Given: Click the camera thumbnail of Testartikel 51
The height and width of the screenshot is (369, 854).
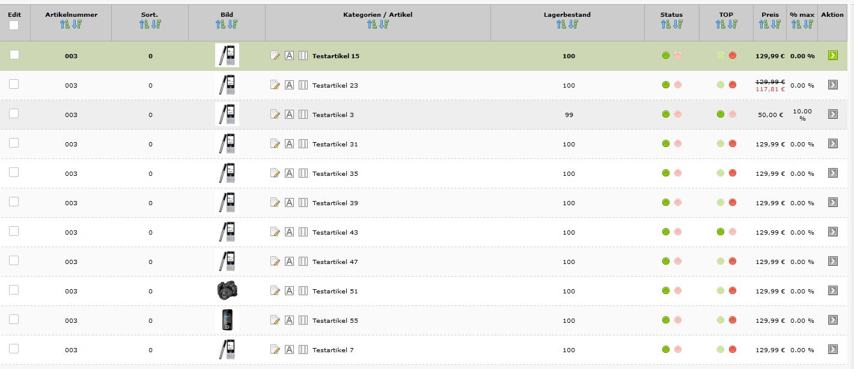Looking at the screenshot, I should (x=227, y=291).
